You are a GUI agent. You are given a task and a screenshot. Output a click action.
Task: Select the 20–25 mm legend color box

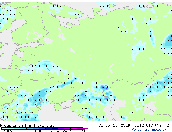(49, 128)
